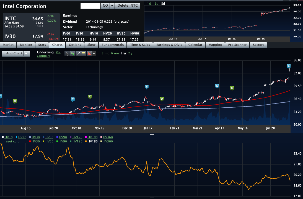
Task: Switch chart range to 6 mo
Action: coord(115,53)
